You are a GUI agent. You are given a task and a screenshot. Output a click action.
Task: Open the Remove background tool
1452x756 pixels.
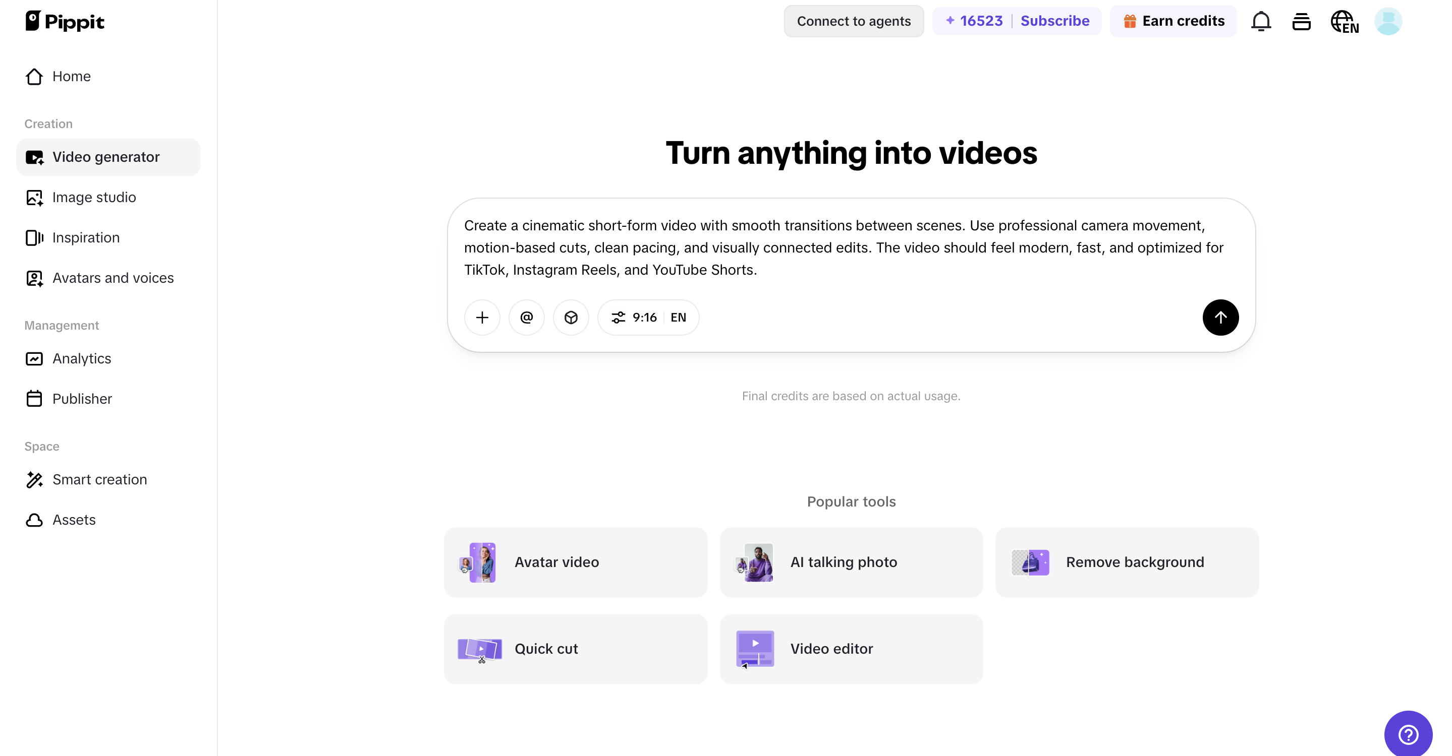[x=1127, y=562]
